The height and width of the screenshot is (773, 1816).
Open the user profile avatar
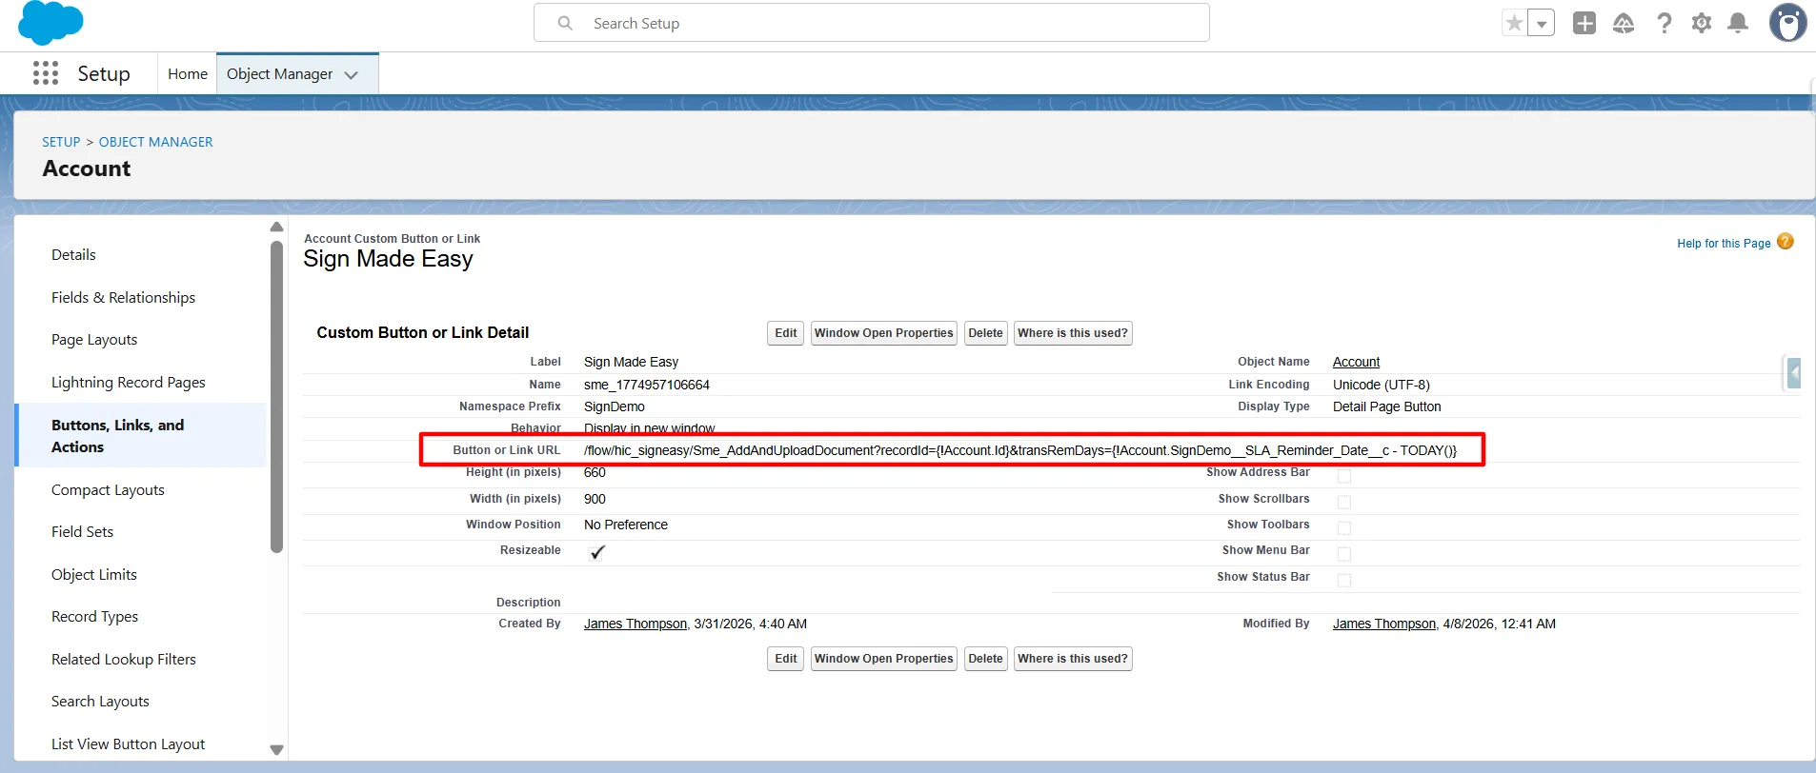pyautogui.click(x=1787, y=23)
